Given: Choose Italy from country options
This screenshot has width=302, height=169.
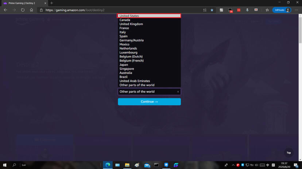Looking at the screenshot, I should click(149, 32).
